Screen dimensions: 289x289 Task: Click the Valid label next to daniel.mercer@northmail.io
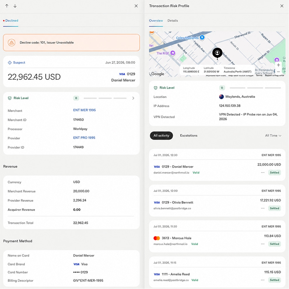[196, 173]
